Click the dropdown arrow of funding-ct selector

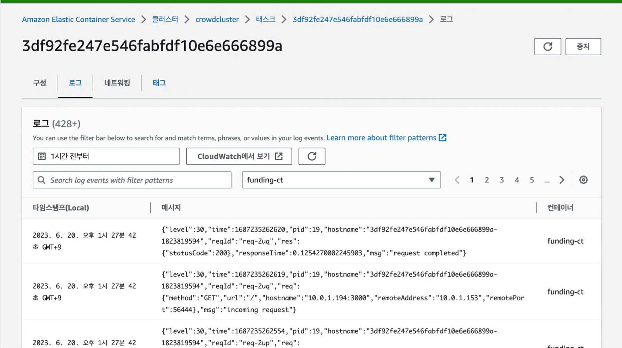[x=431, y=180]
